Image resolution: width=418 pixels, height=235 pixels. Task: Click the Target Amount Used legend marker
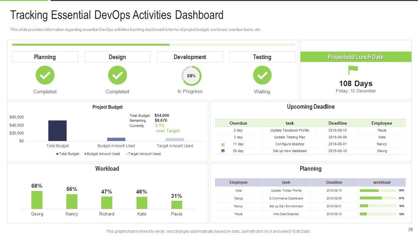pyautogui.click(x=127, y=154)
